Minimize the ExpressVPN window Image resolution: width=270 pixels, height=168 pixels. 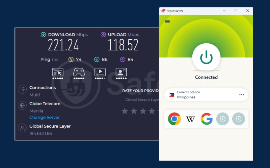pos(224,11)
